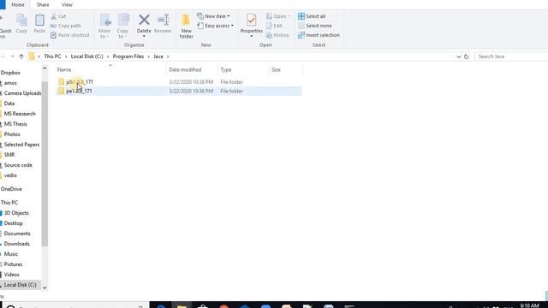
Task: Navigate to Program Files breadcrumb
Action: (x=128, y=56)
